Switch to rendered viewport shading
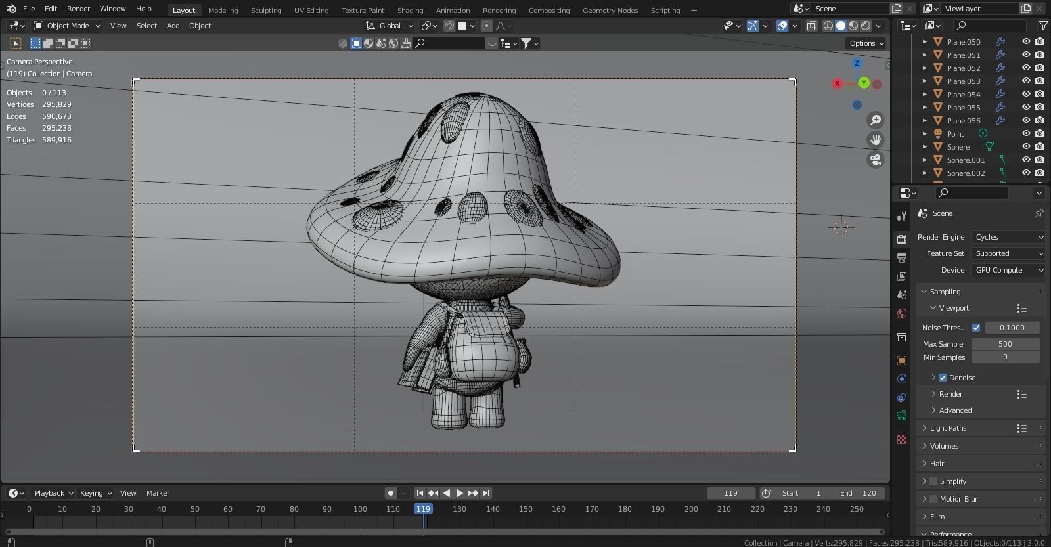The image size is (1051, 547). coord(866,26)
